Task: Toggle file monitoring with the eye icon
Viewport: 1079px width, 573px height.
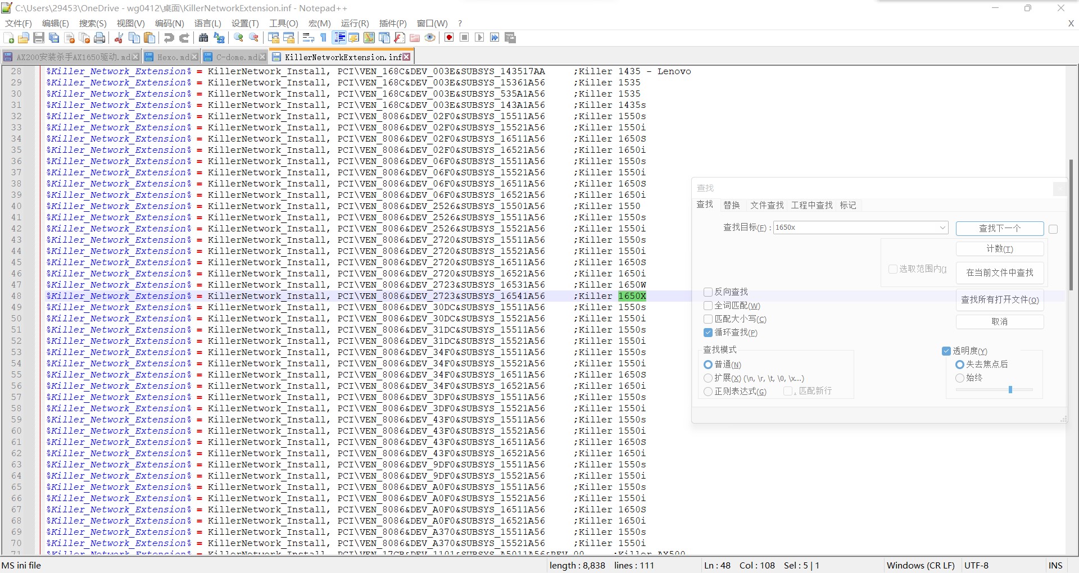Action: [430, 38]
